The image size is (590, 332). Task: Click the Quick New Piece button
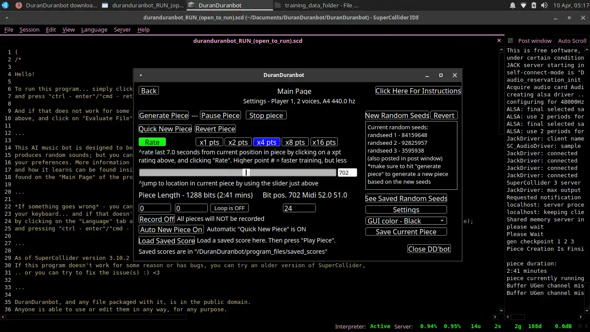(165, 129)
